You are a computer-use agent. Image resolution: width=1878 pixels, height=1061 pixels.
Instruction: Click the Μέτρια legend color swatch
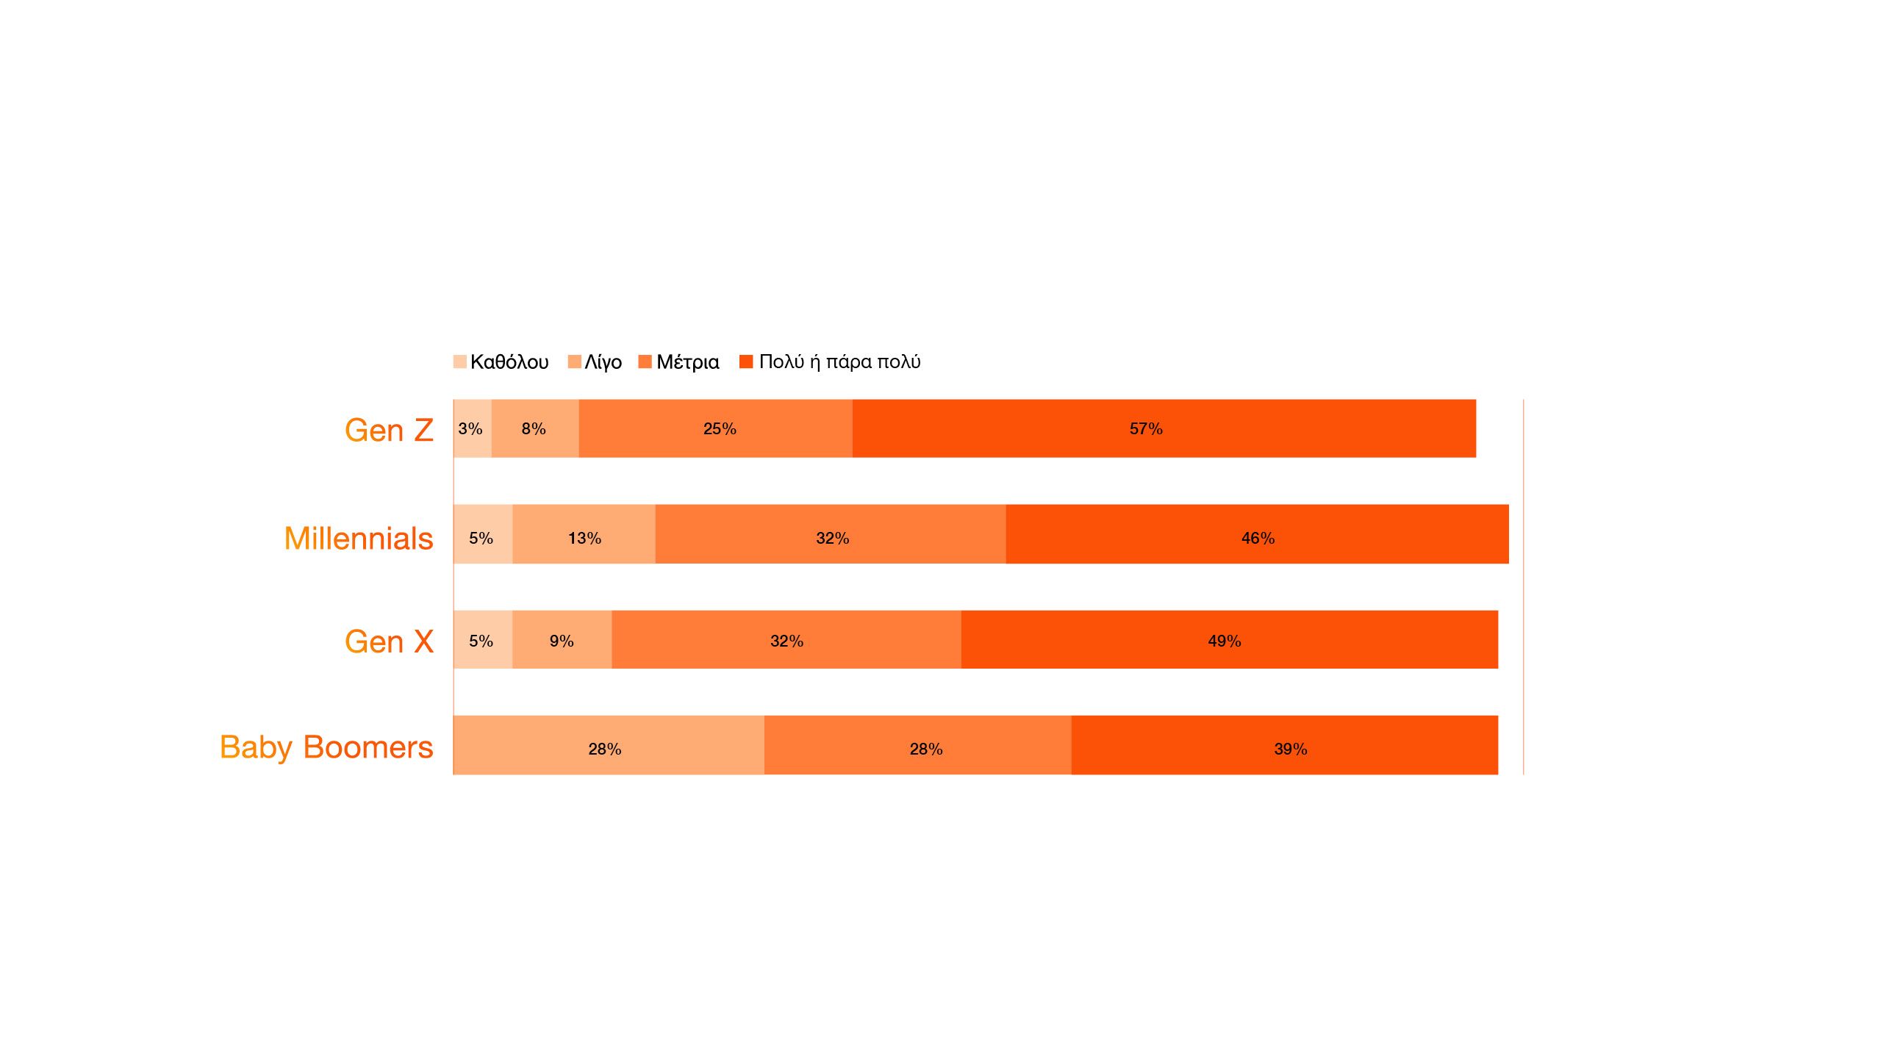click(645, 362)
